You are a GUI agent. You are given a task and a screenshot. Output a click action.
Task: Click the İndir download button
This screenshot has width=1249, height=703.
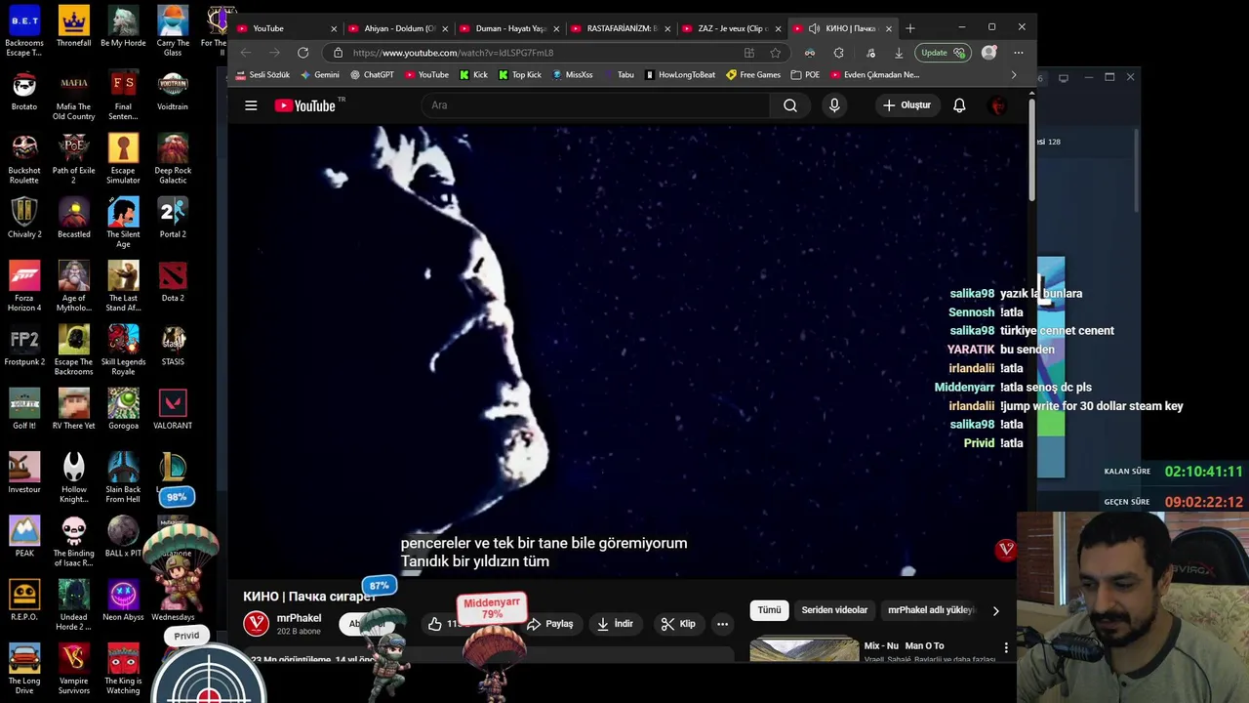point(615,624)
